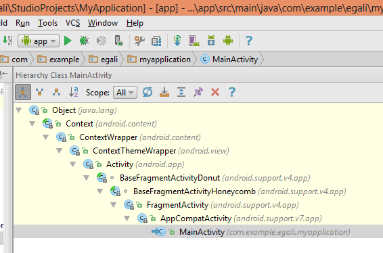
Task: Collapse the AppCompatActivity node
Action: [127, 218]
